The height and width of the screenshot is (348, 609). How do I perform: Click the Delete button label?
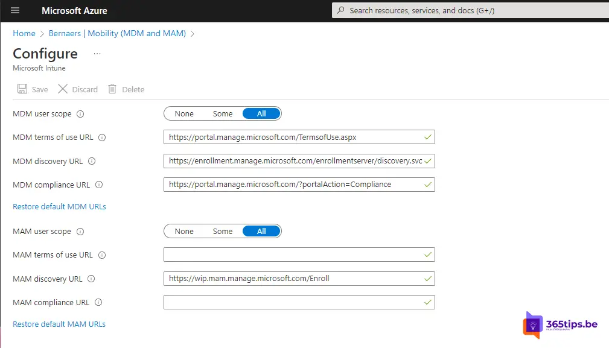pos(133,90)
